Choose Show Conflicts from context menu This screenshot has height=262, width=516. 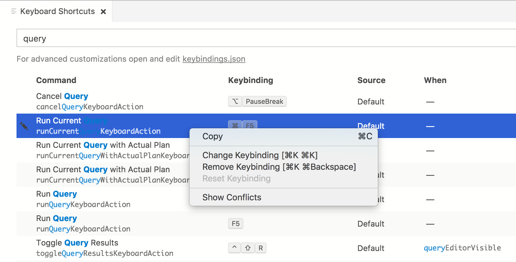pyautogui.click(x=284, y=197)
